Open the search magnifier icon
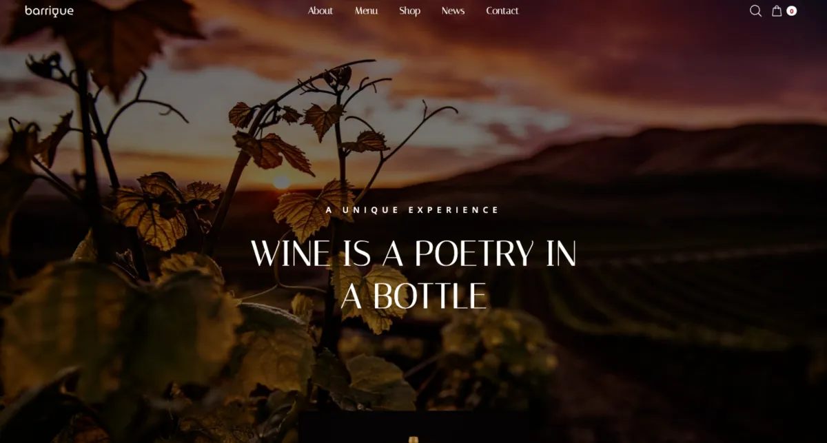Image resolution: width=827 pixels, height=443 pixels. click(755, 11)
